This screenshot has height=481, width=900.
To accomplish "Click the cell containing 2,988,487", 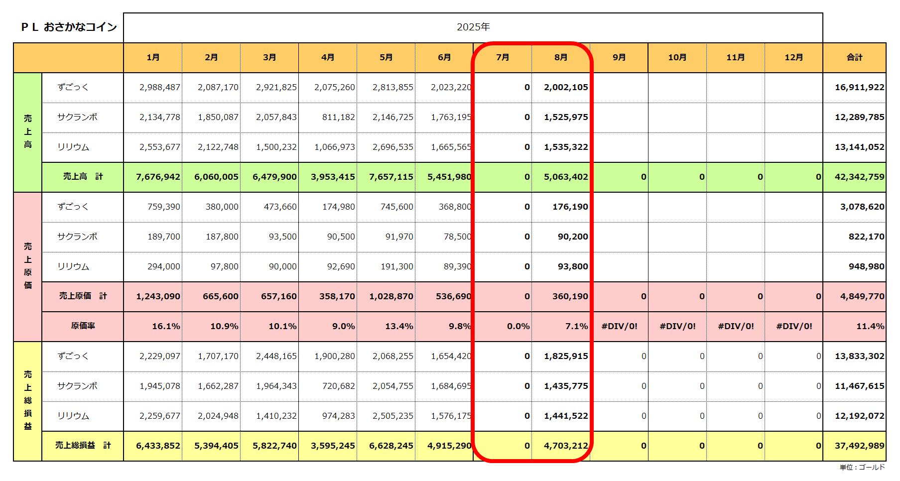I will click(x=159, y=88).
